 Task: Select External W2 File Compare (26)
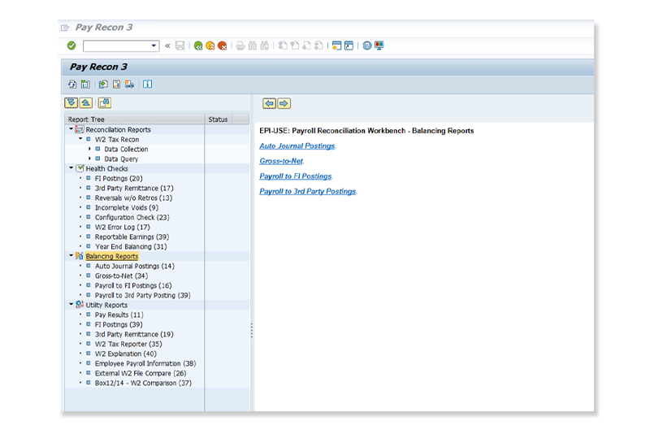coord(141,373)
